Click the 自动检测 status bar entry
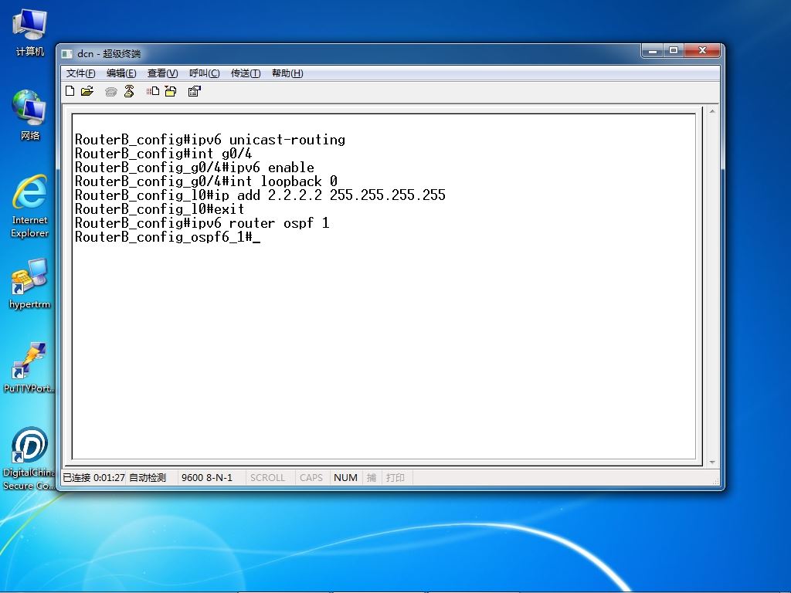This screenshot has height=593, width=791. (148, 477)
